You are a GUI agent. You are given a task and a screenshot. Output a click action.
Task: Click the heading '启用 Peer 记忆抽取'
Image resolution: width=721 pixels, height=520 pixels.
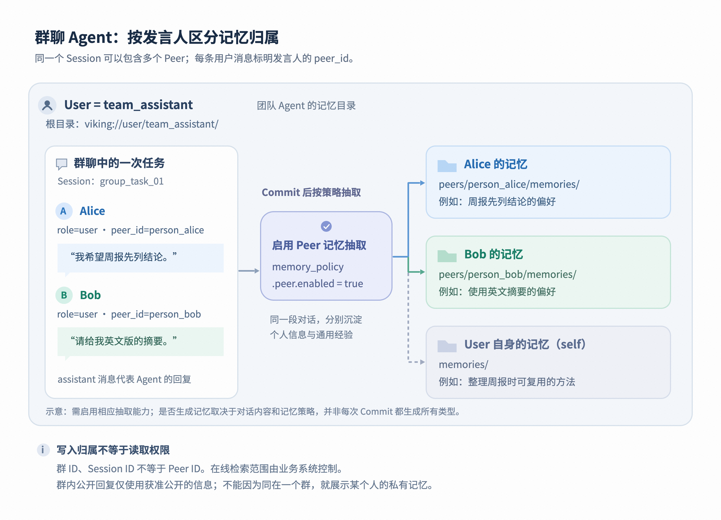pos(319,245)
